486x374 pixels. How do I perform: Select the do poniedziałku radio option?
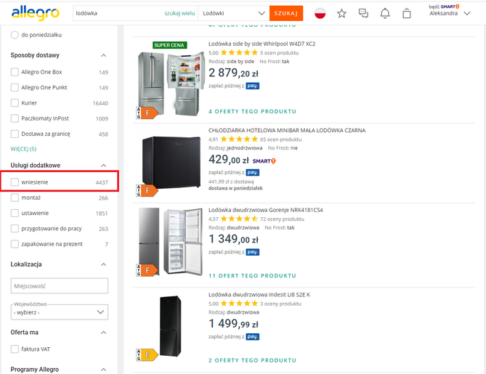[15, 35]
